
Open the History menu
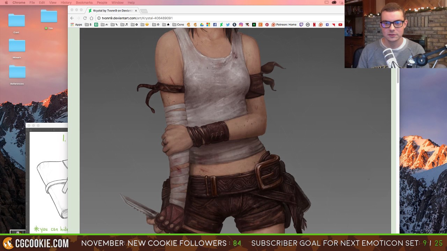[x=66, y=2]
